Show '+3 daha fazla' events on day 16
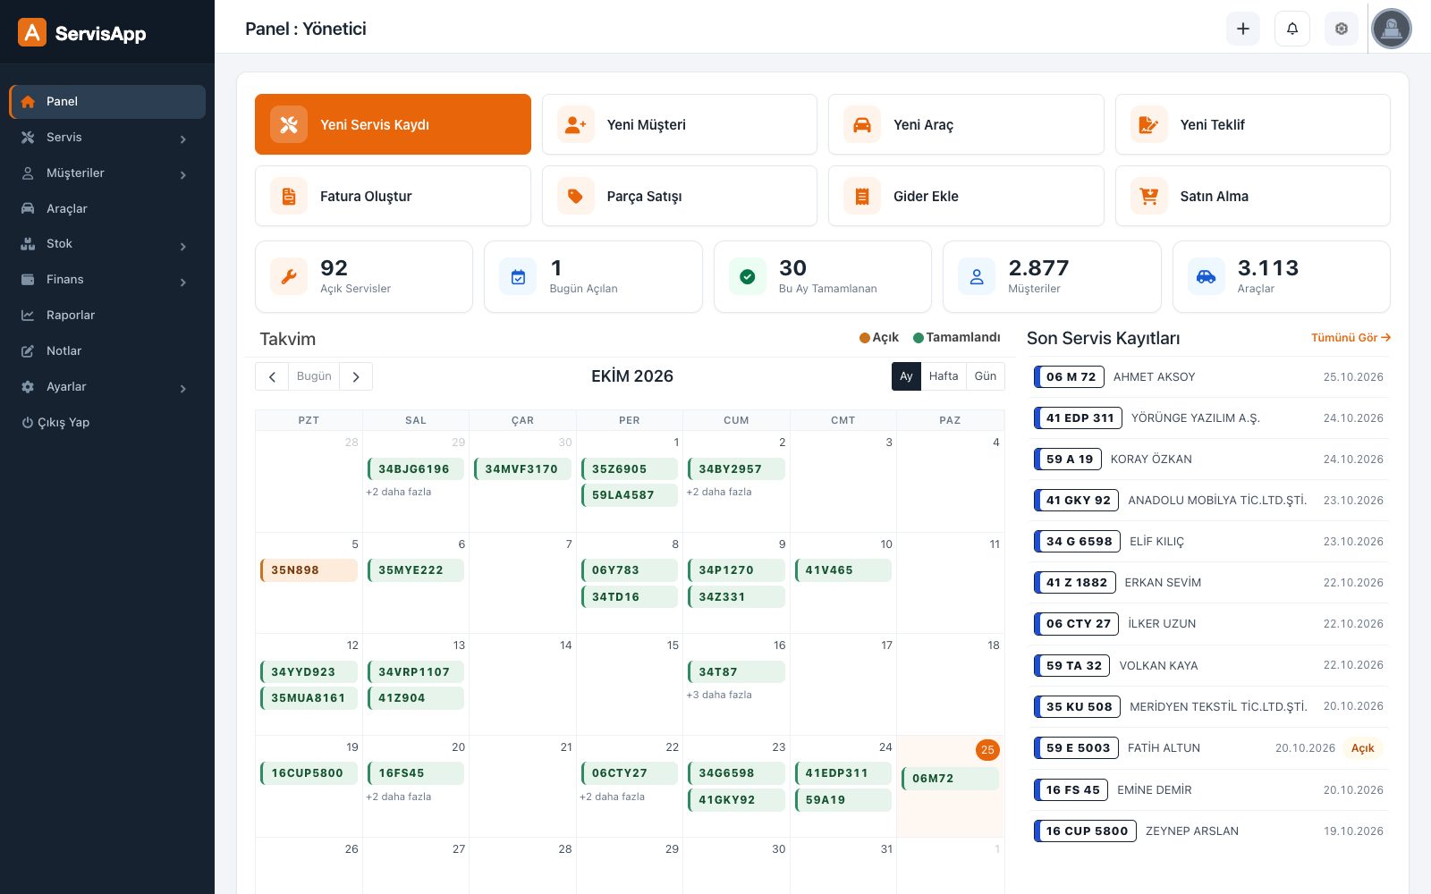The height and width of the screenshot is (894, 1431). [719, 695]
